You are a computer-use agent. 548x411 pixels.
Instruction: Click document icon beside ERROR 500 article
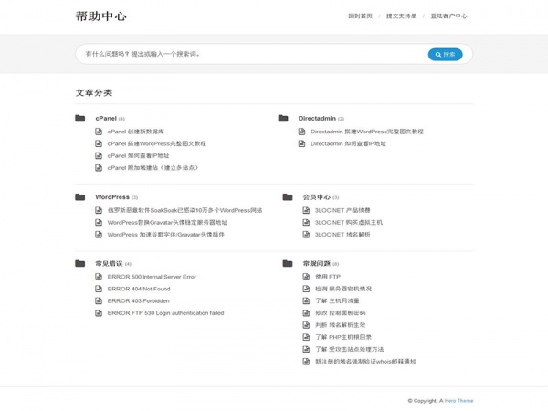coord(99,277)
